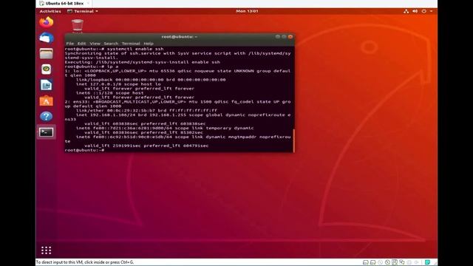Open LibreOffice Writer from the dock

pos(46,85)
